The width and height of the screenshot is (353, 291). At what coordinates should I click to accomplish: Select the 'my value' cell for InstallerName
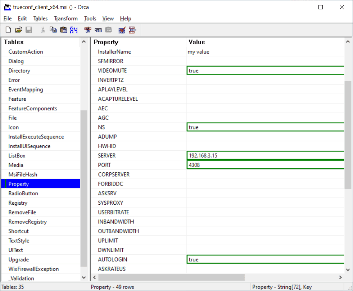pos(265,52)
